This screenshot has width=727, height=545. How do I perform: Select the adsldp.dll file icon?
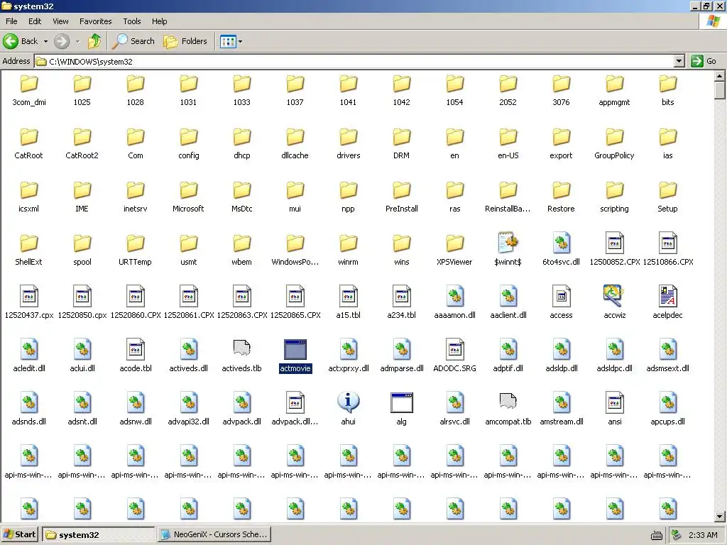[561, 349]
